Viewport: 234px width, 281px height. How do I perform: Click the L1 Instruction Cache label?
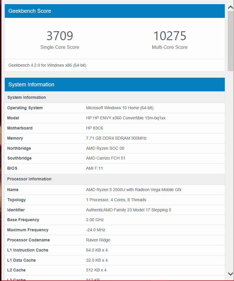point(28,250)
